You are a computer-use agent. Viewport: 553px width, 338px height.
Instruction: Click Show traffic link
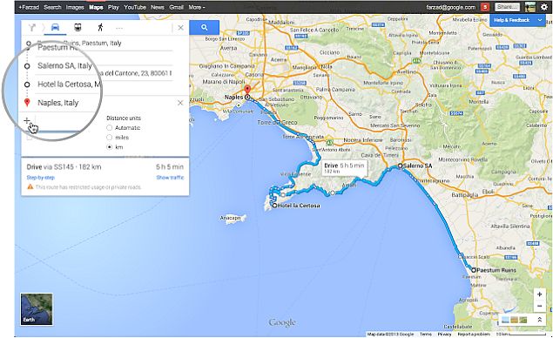point(170,178)
